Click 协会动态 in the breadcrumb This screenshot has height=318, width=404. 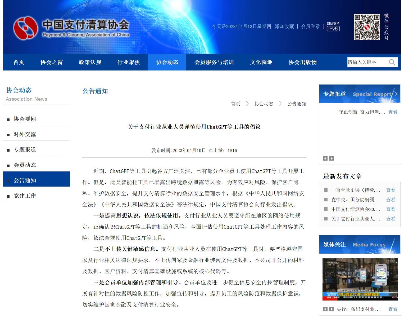[x=264, y=104]
